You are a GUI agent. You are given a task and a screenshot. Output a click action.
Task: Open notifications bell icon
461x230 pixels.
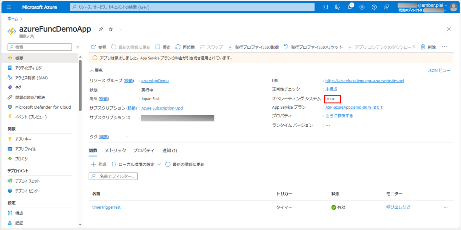(x=350, y=7)
